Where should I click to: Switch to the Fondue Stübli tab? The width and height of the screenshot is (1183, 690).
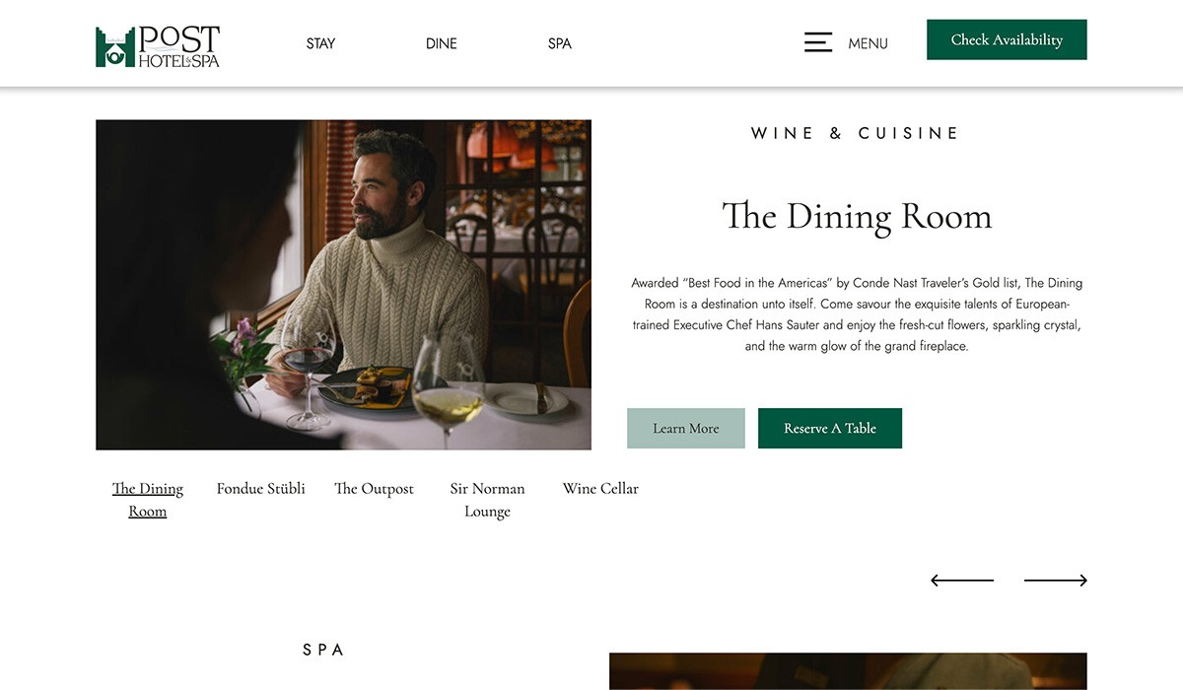coord(260,489)
